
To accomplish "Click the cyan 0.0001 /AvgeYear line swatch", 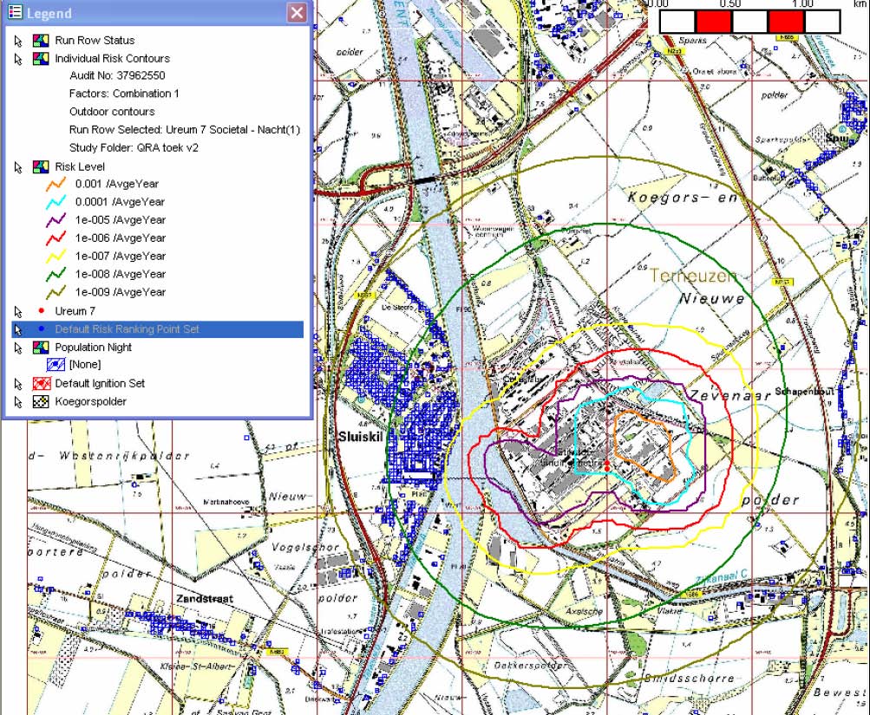I will (56, 202).
